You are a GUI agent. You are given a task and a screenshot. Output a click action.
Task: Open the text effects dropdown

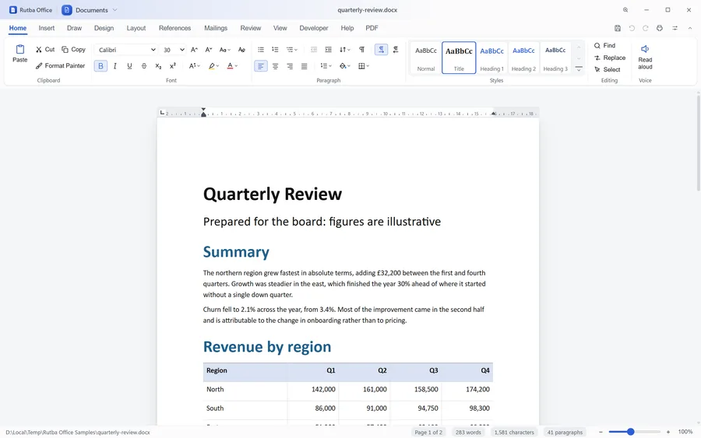click(x=194, y=66)
